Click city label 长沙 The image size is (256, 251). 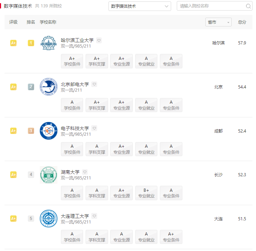click(218, 175)
